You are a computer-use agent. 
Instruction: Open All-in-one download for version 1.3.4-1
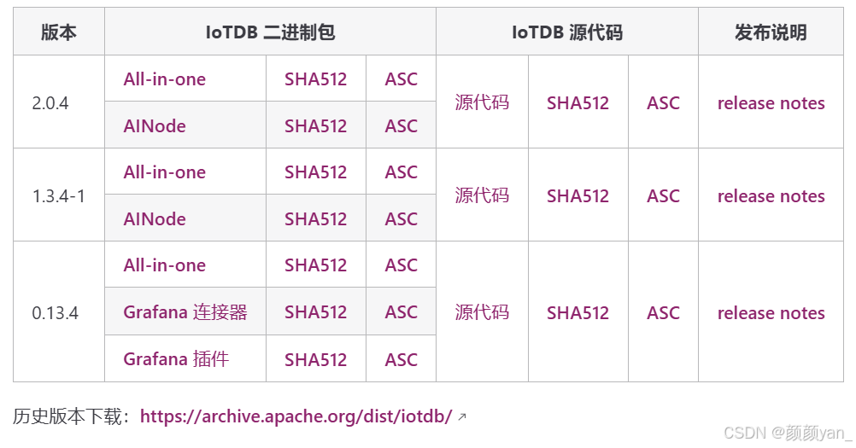(164, 172)
